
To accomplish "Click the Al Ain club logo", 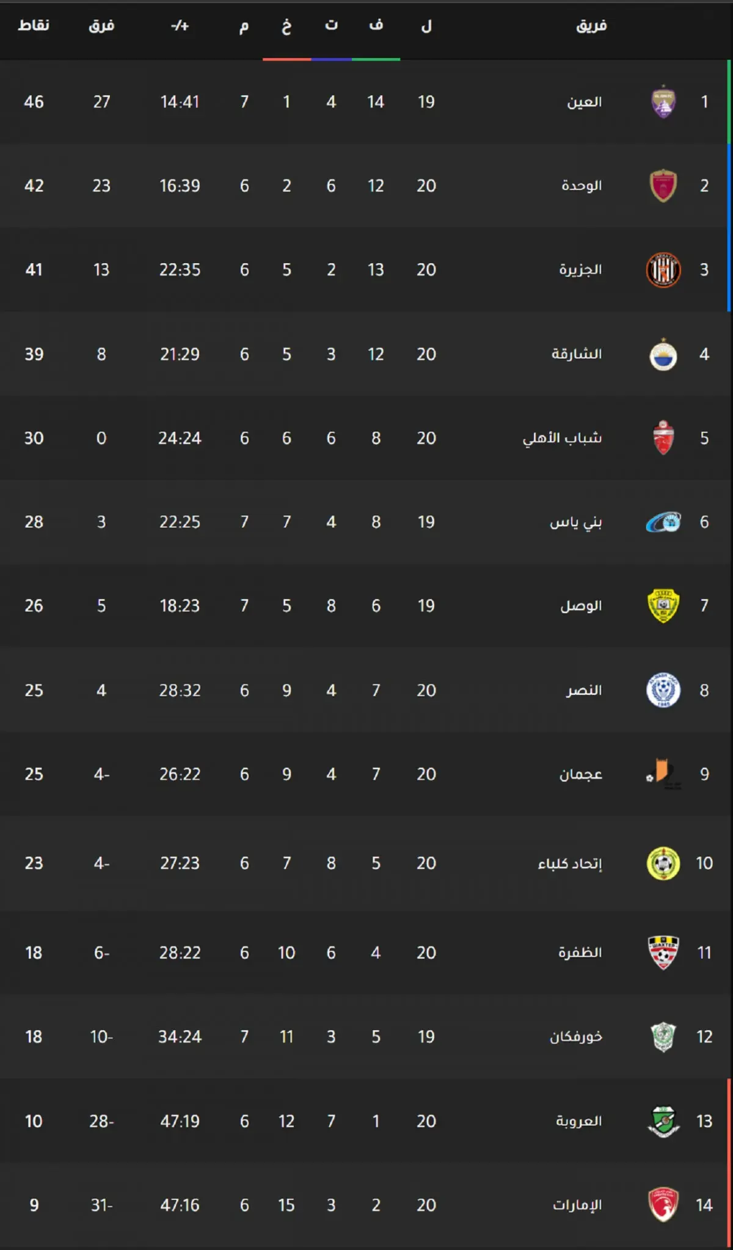I will coord(663,102).
